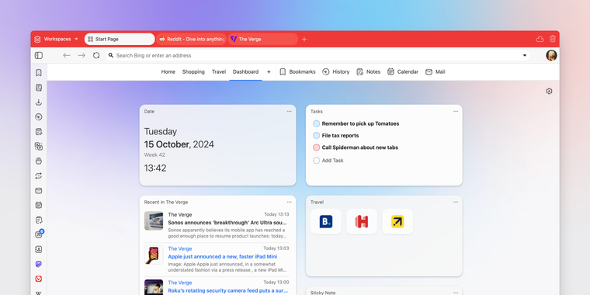Open the Travel speed dial group

219,72
